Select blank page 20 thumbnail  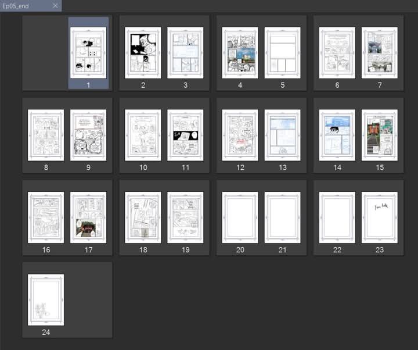[x=240, y=217]
